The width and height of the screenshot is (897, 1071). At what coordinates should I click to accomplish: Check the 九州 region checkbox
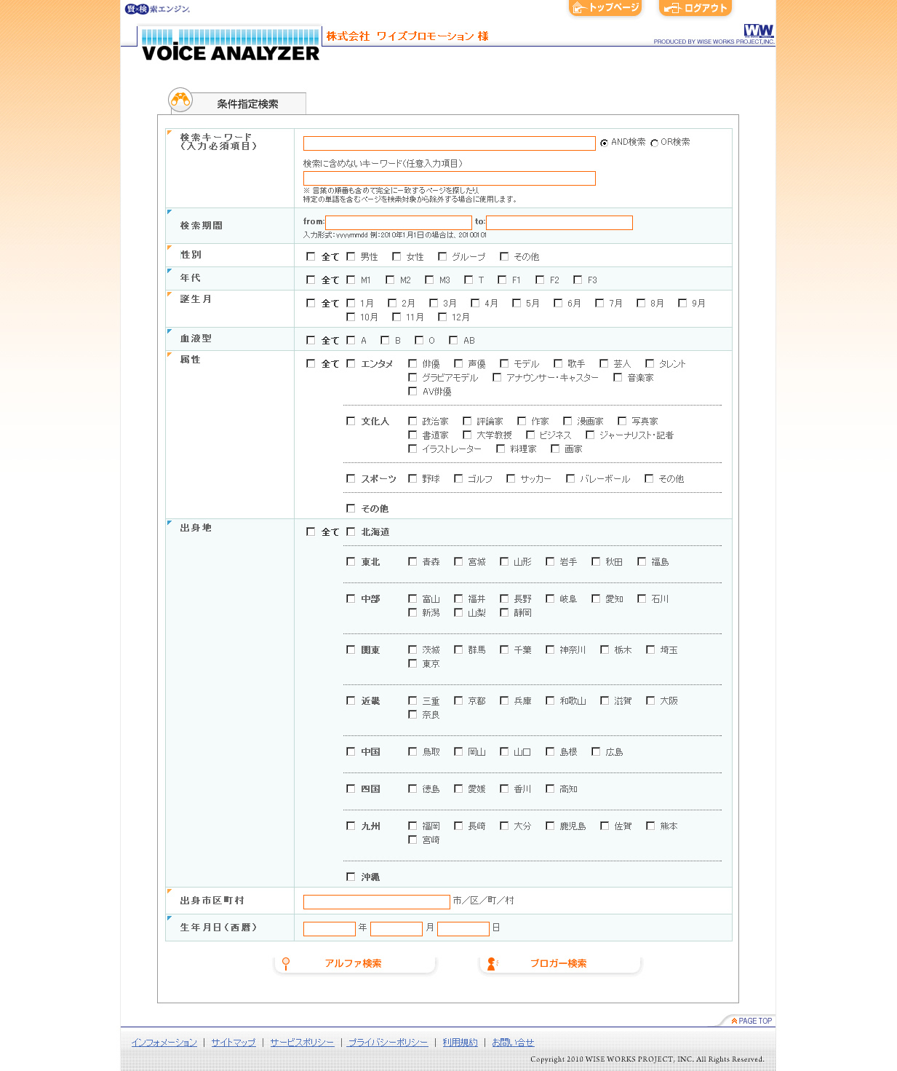coord(351,826)
